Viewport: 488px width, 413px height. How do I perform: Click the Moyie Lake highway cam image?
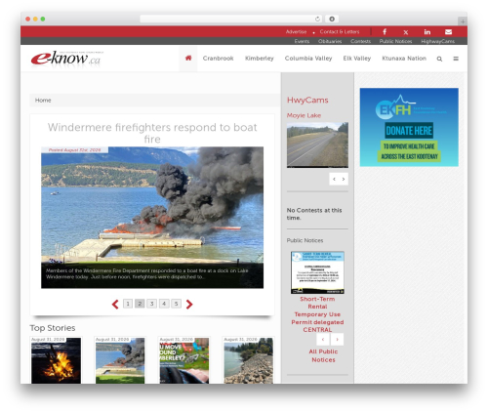point(317,145)
